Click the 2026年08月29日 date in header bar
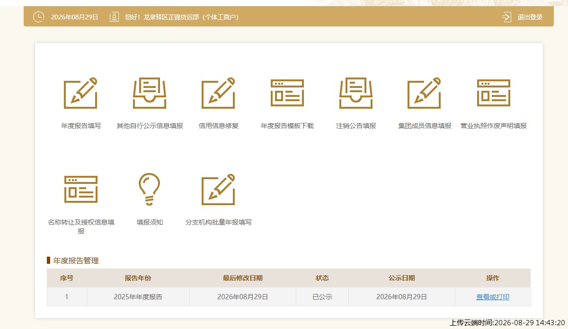The width and height of the screenshot is (568, 329). (x=75, y=17)
